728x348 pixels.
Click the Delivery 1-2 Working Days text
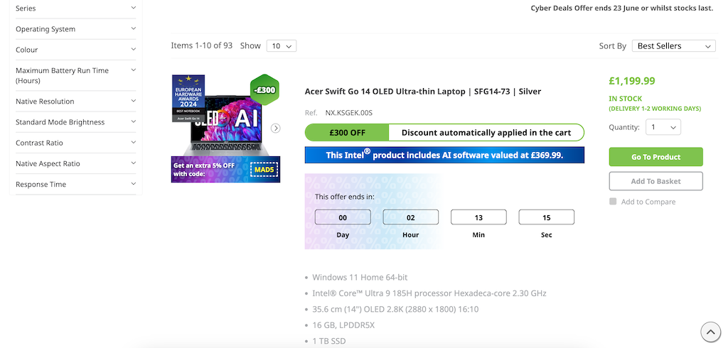click(x=655, y=109)
